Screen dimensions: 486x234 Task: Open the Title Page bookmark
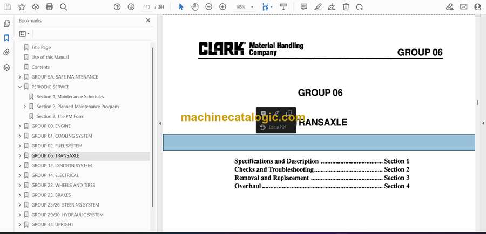pyautogui.click(x=41, y=47)
